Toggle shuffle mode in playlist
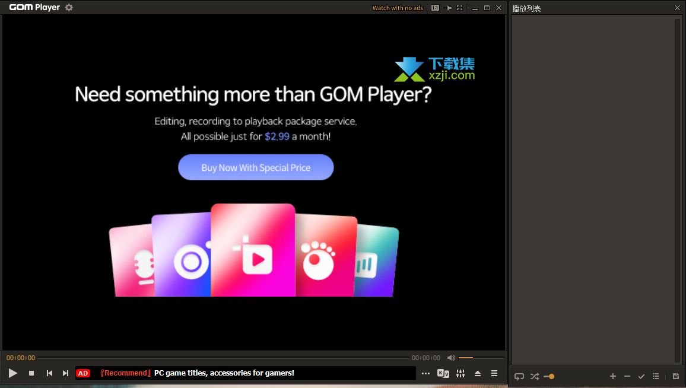 coord(534,376)
